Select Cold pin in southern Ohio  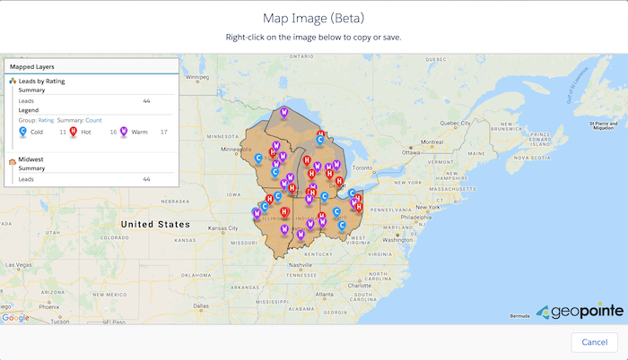[342, 226]
